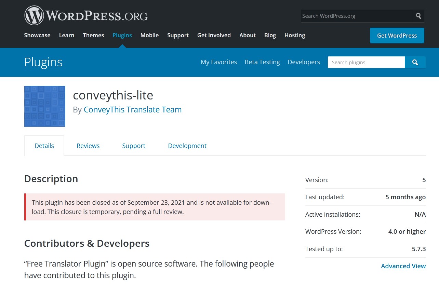Open the Mobile navigation item

coord(149,35)
